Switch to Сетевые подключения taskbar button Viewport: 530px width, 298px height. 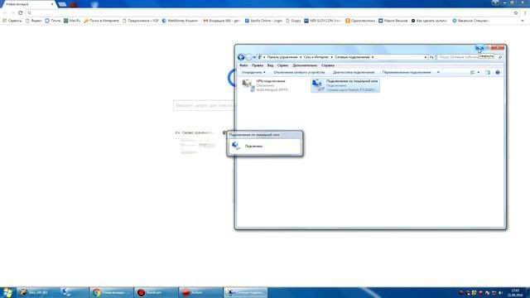(x=245, y=292)
